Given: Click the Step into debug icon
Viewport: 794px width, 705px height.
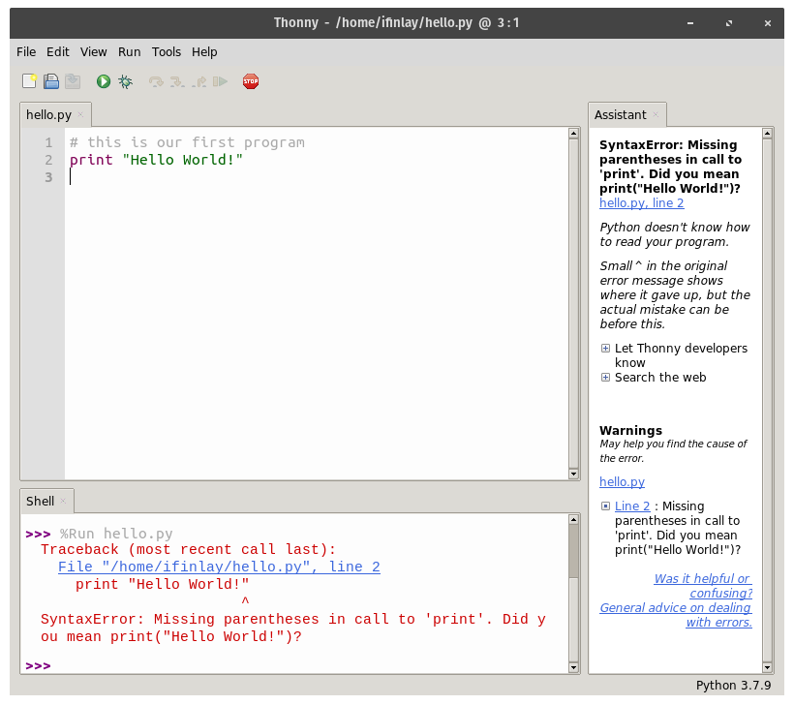Looking at the screenshot, I should coord(177,81).
